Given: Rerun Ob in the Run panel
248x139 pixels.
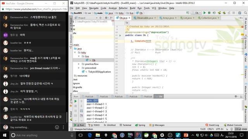Looking at the screenshot, I should tap(76, 101).
